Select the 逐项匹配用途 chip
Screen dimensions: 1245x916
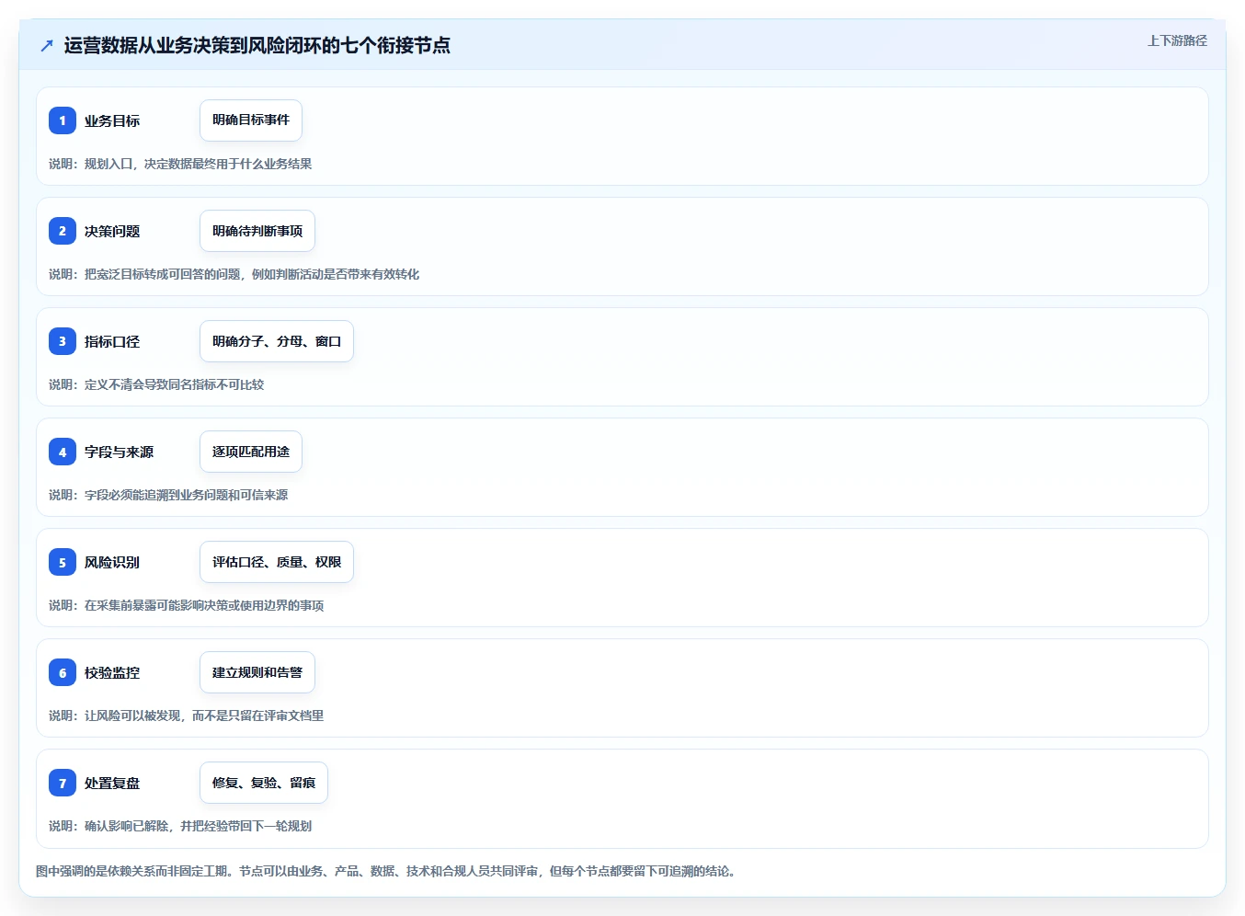(251, 452)
